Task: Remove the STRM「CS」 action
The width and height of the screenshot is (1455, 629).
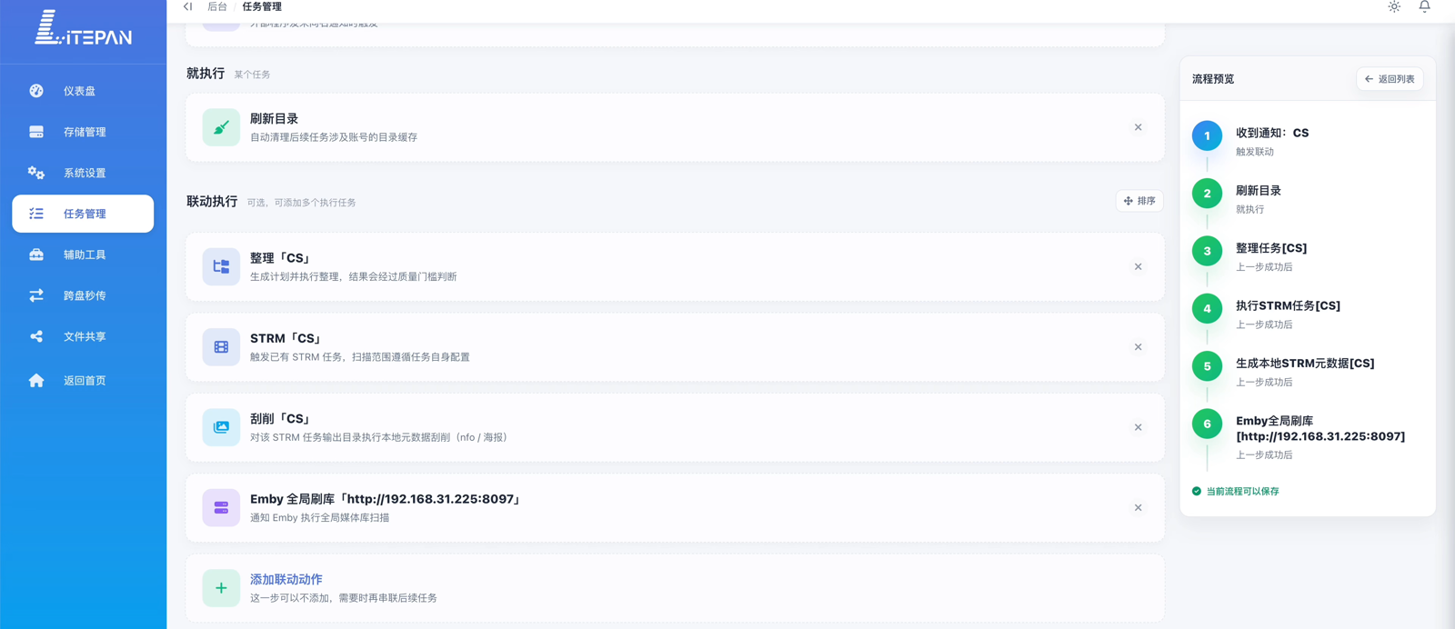Action: click(x=1138, y=347)
